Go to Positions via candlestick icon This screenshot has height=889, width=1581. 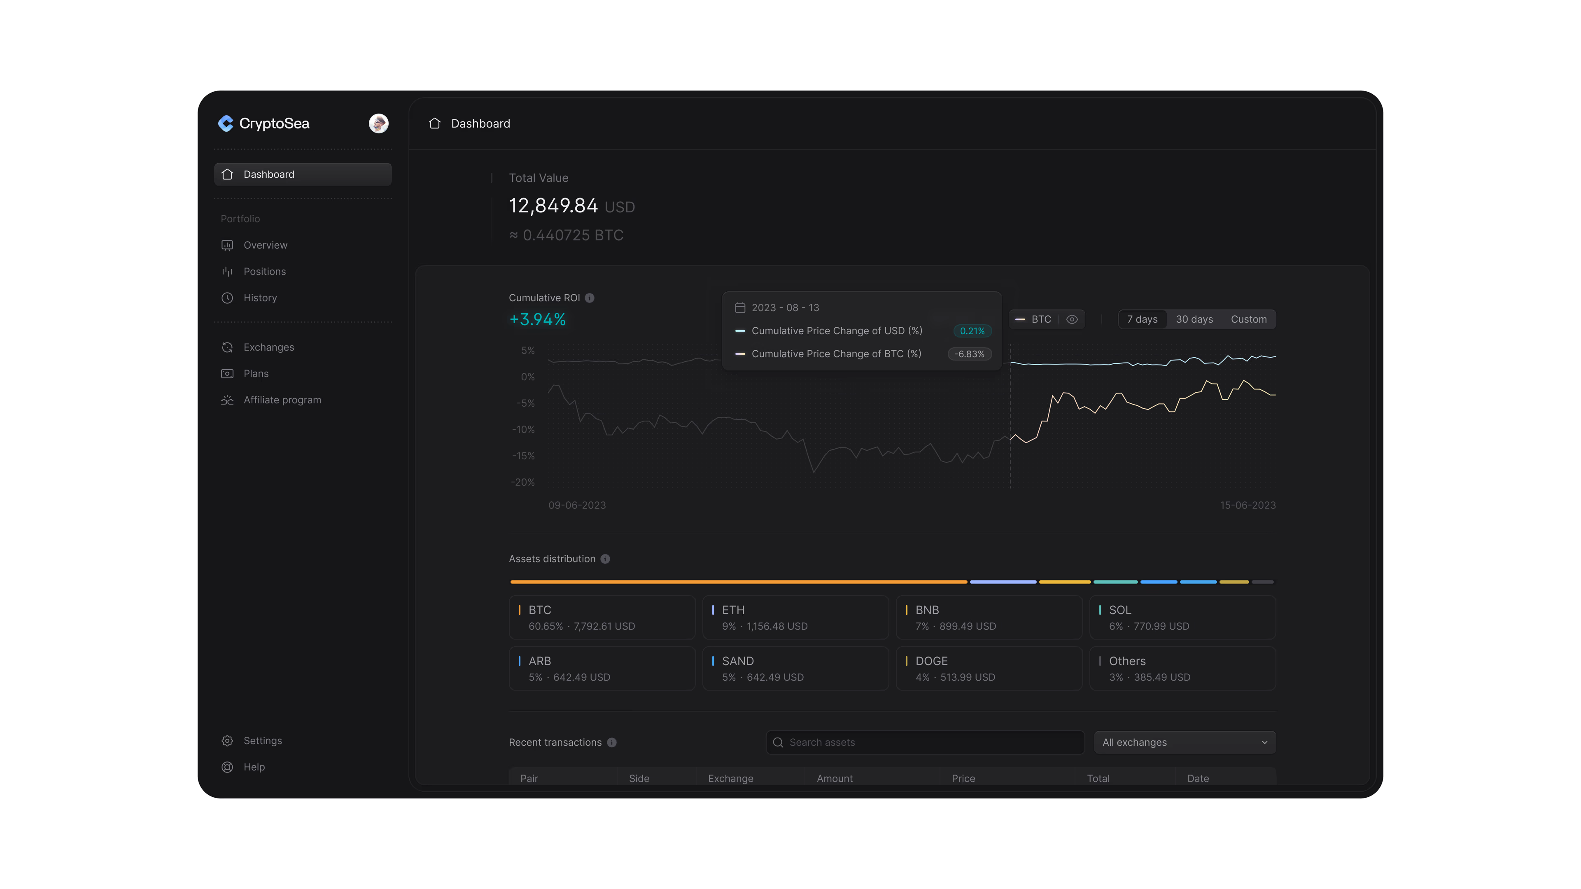(x=227, y=271)
